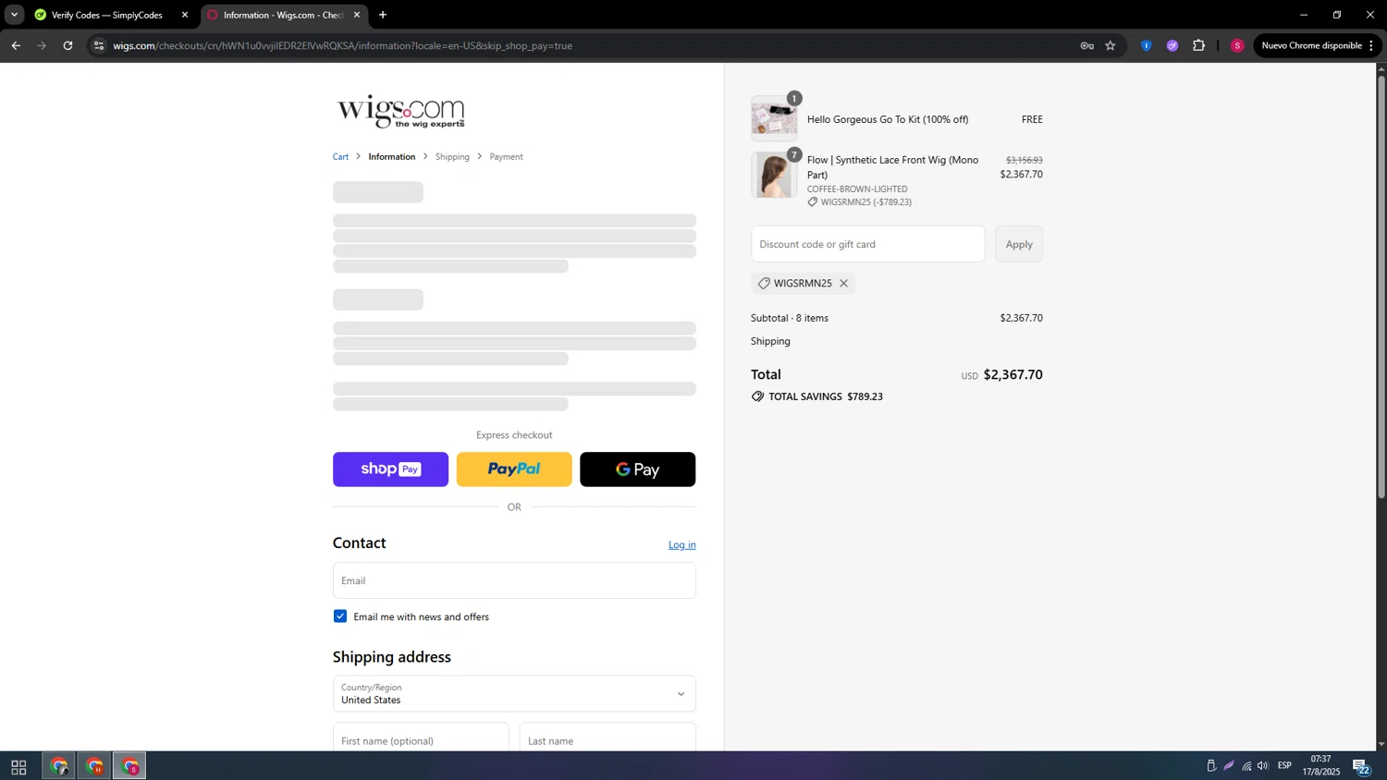Open the Country/Region dropdown
This screenshot has height=780, width=1387.
[514, 694]
